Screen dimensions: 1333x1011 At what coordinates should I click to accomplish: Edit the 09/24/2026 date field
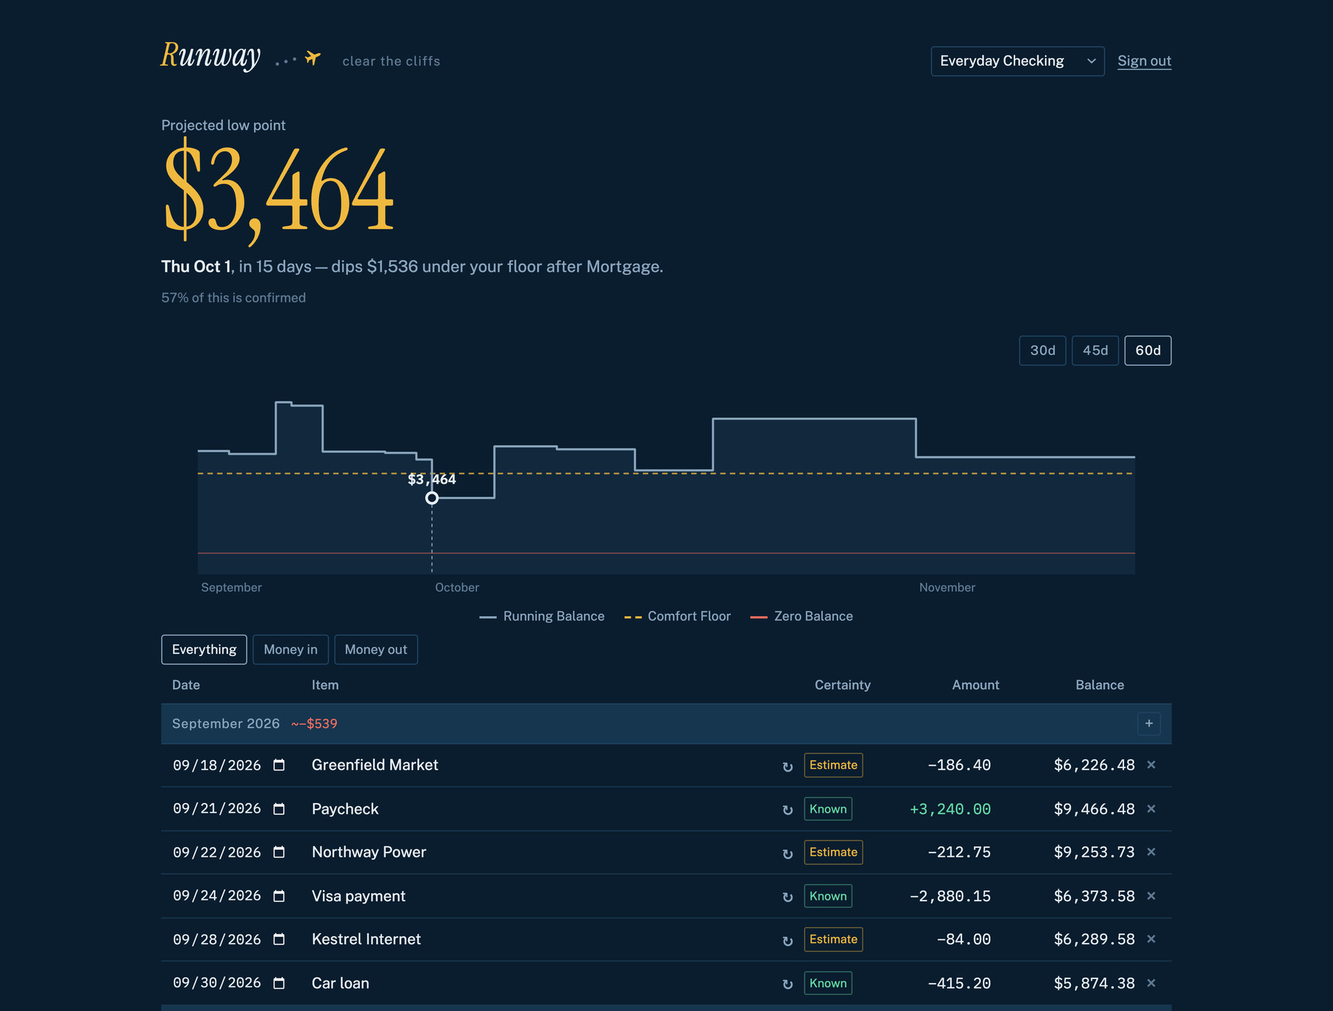click(x=217, y=896)
